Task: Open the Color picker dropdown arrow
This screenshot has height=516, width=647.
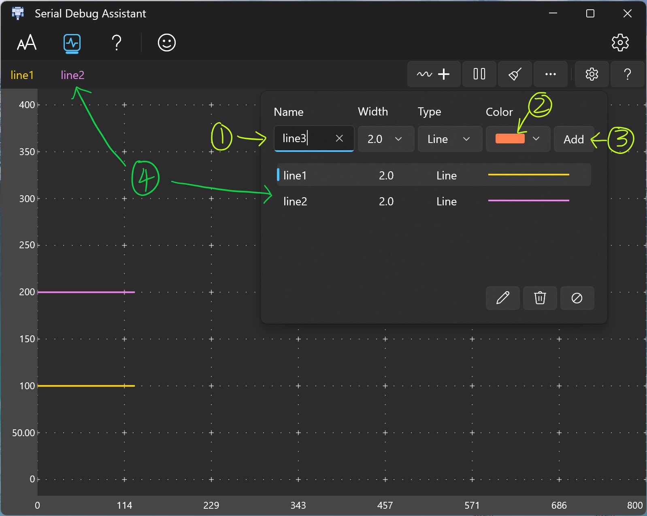Action: 536,139
